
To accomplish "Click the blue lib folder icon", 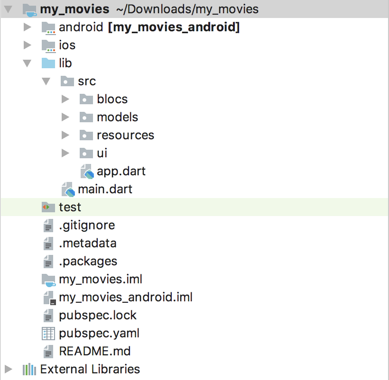I will (x=48, y=63).
